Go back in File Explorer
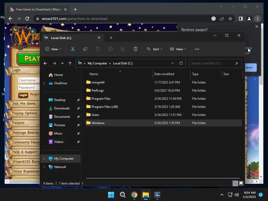This screenshot has width=268, height=201. click(x=45, y=63)
